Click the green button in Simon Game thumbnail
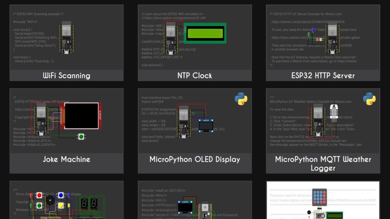Screen dimensions: 390x219 [39, 206]
